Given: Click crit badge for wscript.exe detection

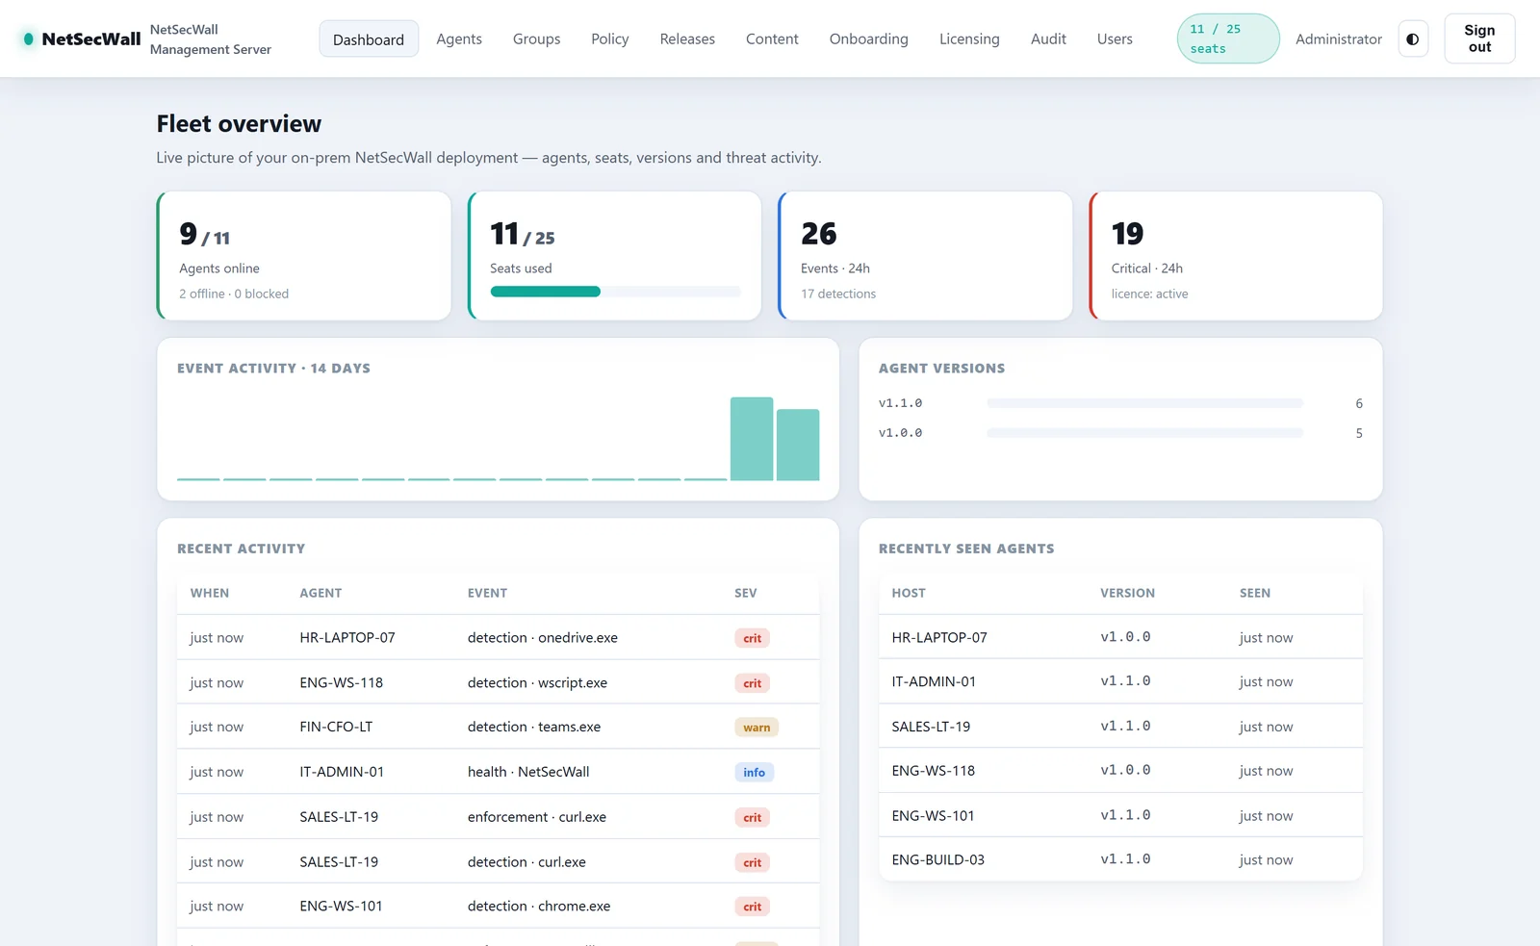Looking at the screenshot, I should point(752,683).
